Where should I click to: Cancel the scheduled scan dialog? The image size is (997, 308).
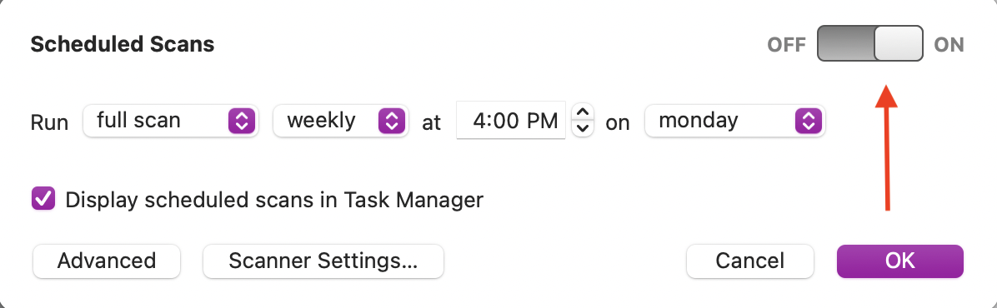(749, 261)
